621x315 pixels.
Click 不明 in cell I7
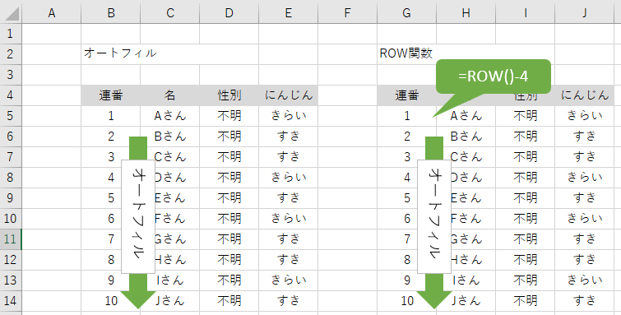525,157
